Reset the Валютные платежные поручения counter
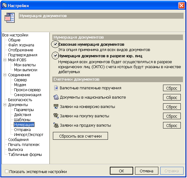Viewport: 187px width, 178px height. 172,88
